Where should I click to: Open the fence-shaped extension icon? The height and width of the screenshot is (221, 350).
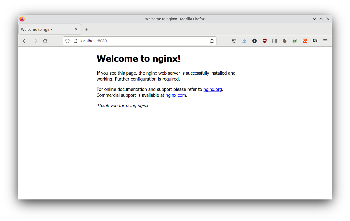[275, 41]
